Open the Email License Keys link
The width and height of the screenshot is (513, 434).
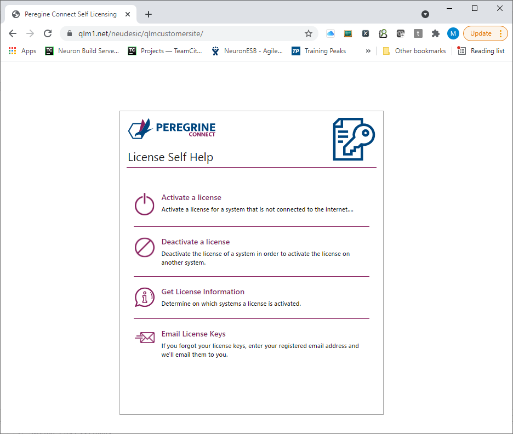click(193, 334)
